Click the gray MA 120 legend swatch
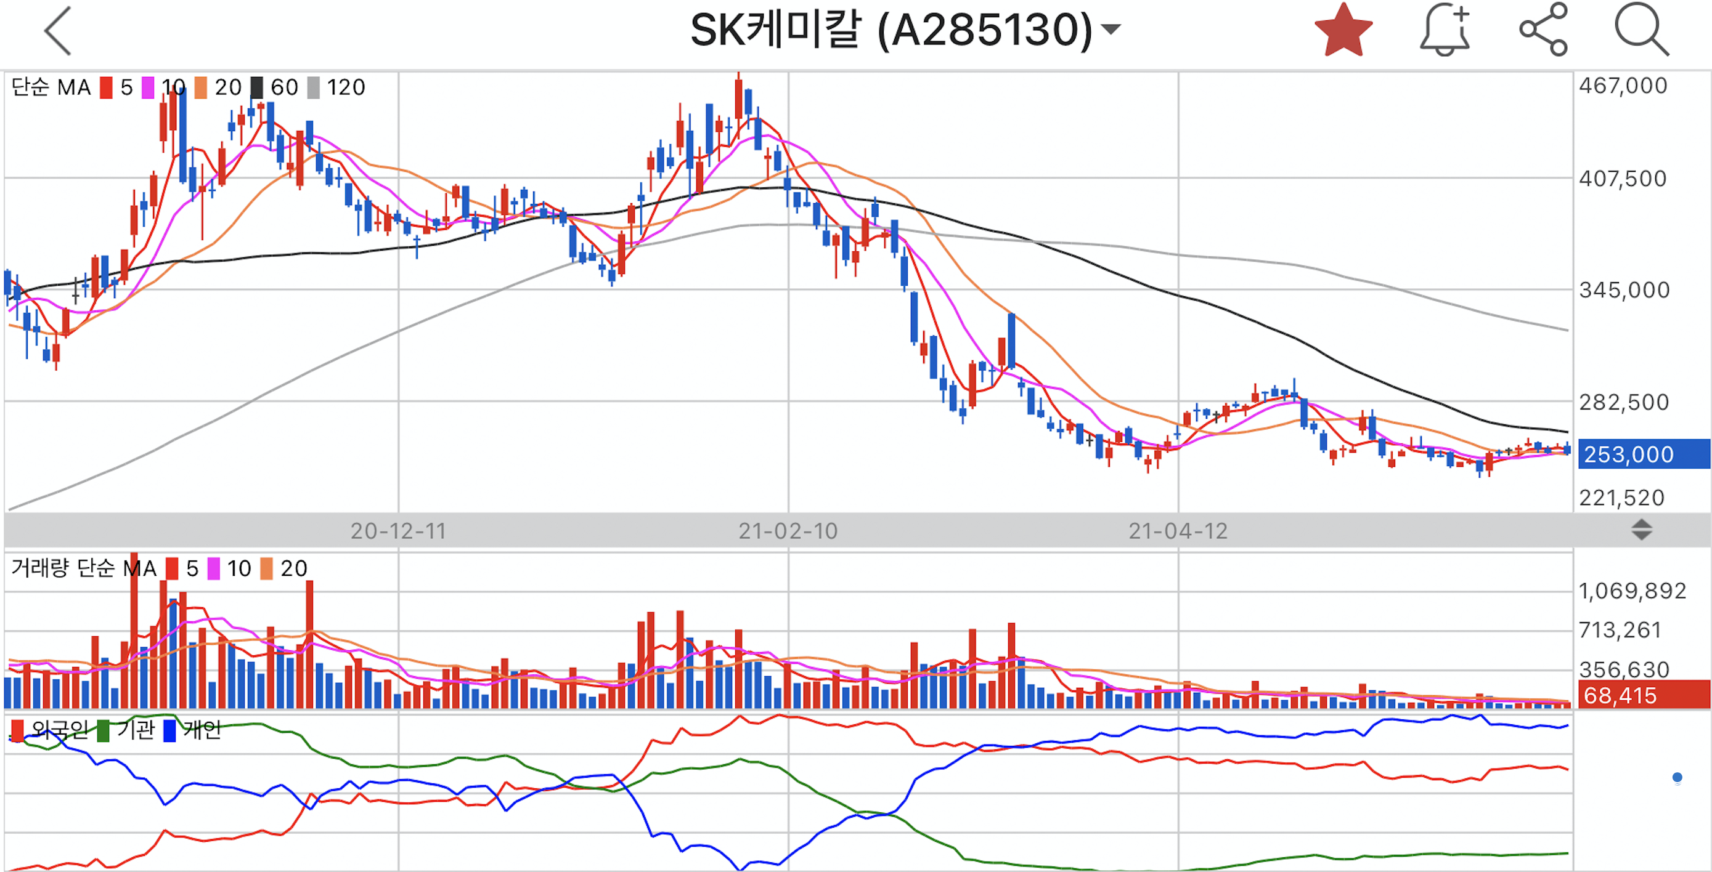This screenshot has height=872, width=1712. pyautogui.click(x=313, y=87)
